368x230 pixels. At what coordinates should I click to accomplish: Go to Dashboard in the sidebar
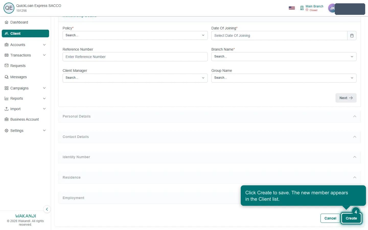pos(25,22)
